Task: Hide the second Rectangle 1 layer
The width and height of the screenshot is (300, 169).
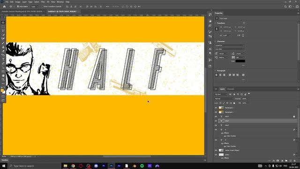Action: pos(216,112)
